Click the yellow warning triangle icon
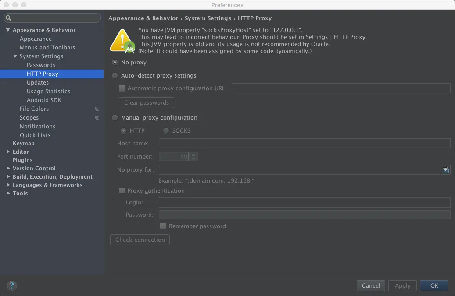The height and width of the screenshot is (296, 455). point(122,41)
